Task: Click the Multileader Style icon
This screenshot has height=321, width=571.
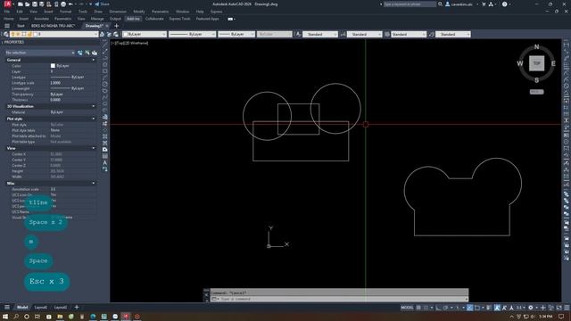Action: (x=432, y=34)
